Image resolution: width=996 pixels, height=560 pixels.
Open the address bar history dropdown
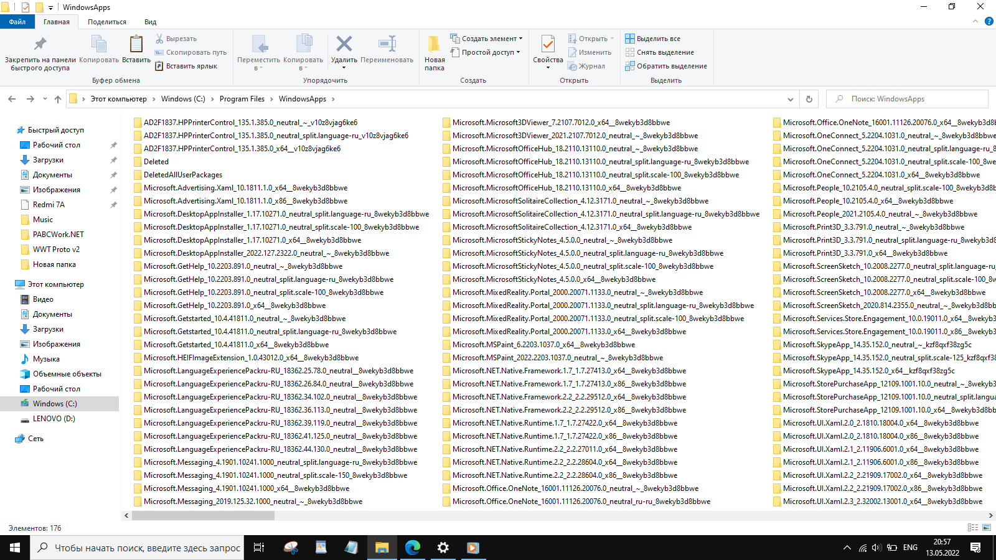coord(790,99)
